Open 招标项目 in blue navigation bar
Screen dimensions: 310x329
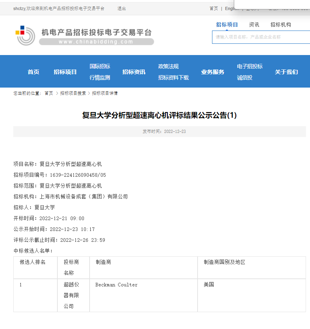coord(65,72)
